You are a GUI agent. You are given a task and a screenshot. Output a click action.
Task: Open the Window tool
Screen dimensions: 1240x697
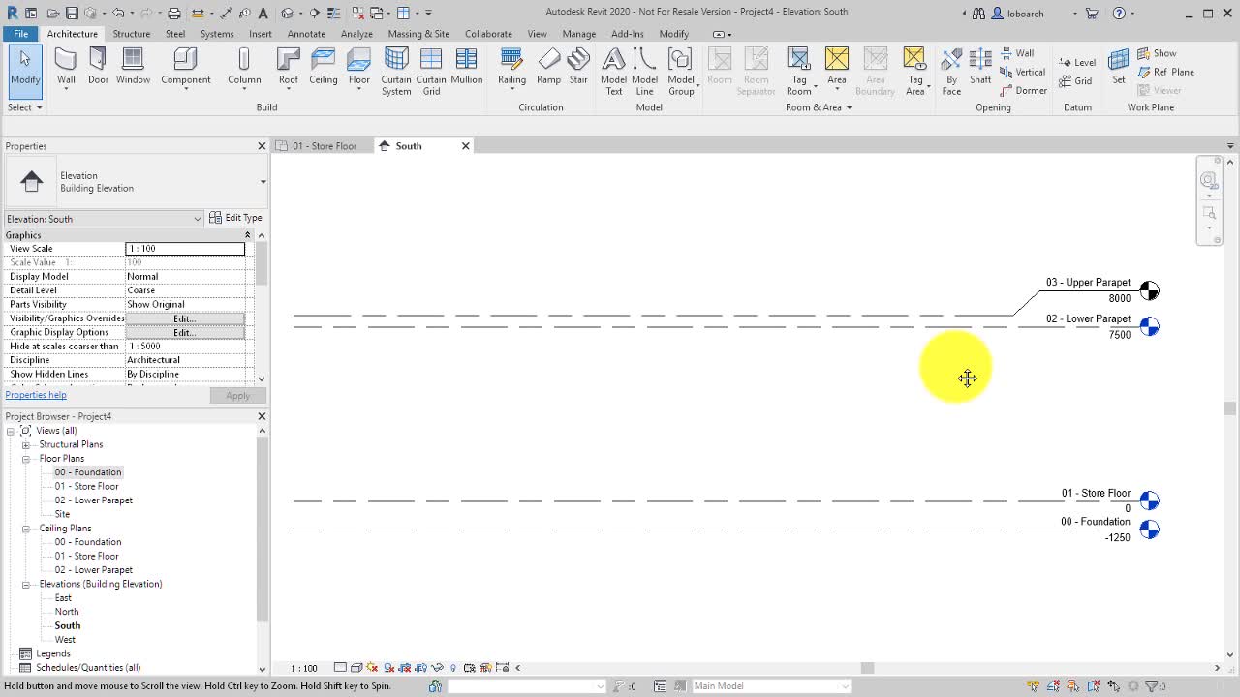133,66
